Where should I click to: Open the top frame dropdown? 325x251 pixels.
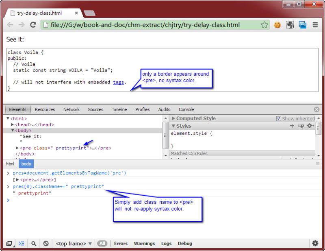point(73,243)
